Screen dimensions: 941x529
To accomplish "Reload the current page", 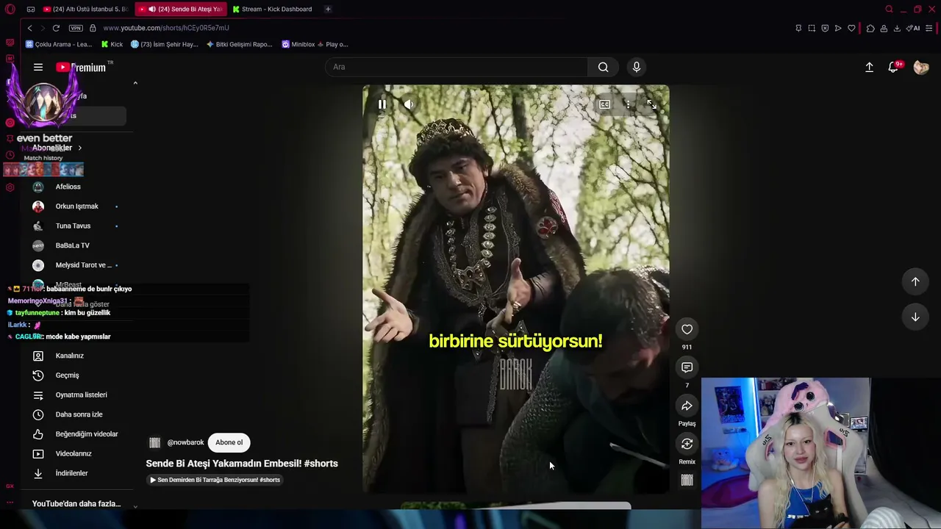I will pyautogui.click(x=56, y=28).
